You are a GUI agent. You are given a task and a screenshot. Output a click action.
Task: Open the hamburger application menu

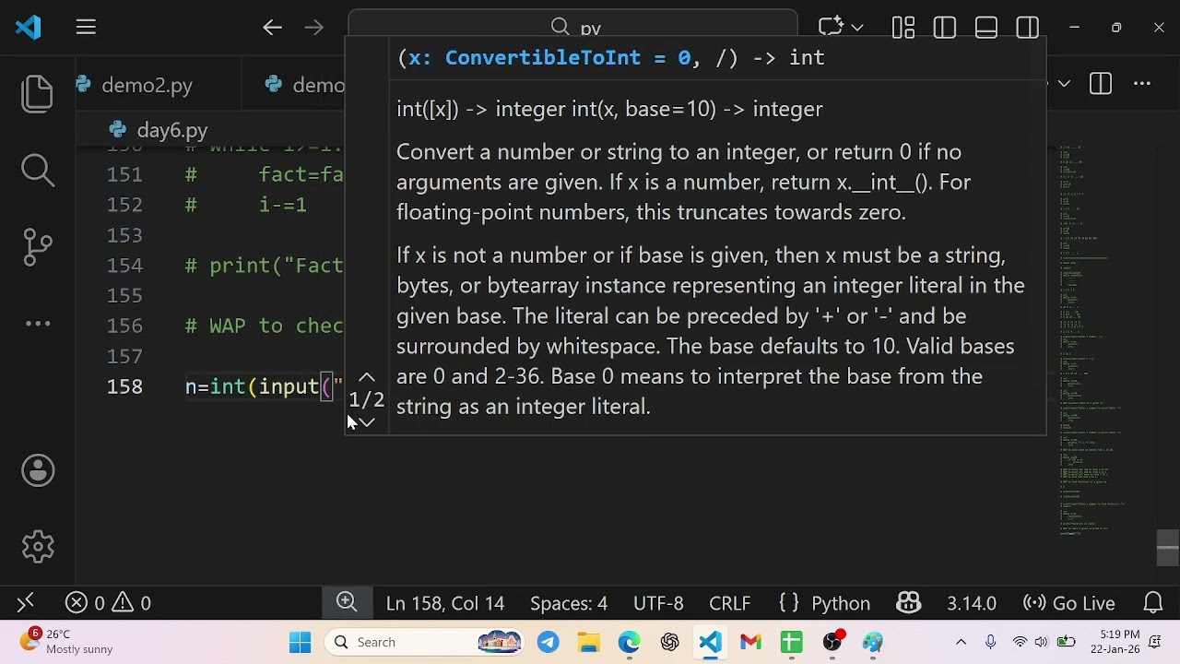pos(86,28)
